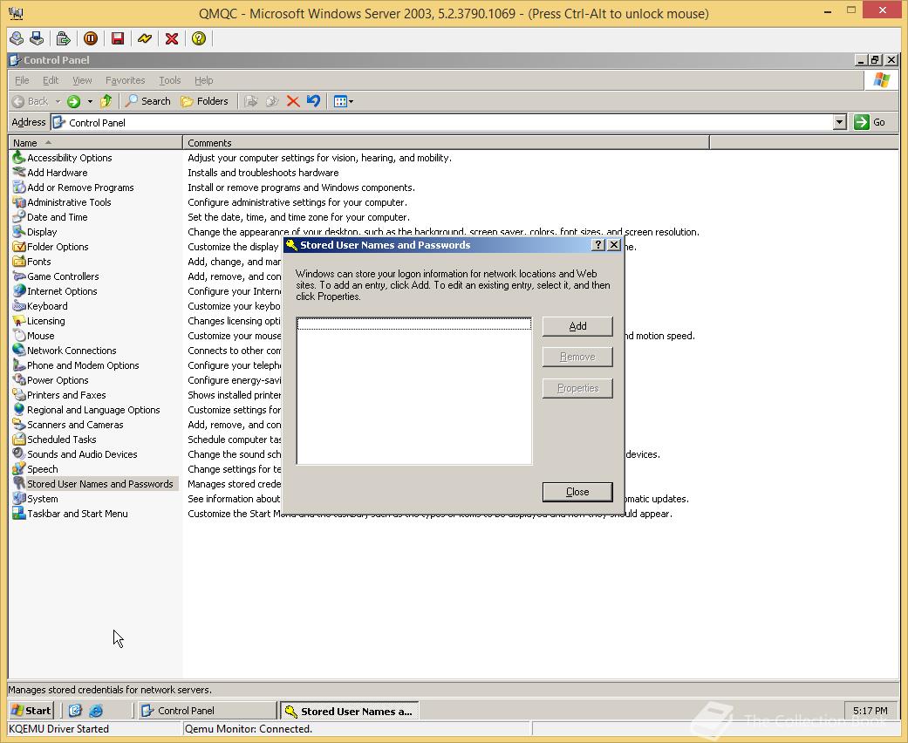Click the red X icon in QEMU toolbar
This screenshot has height=743, width=908.
(172, 38)
